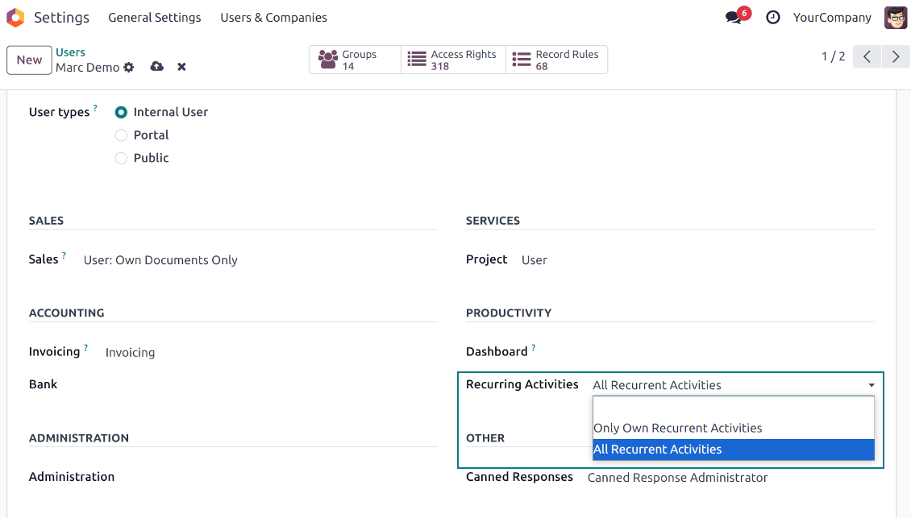Go to next record arrow
This screenshot has height=518, width=911.
[x=896, y=56]
